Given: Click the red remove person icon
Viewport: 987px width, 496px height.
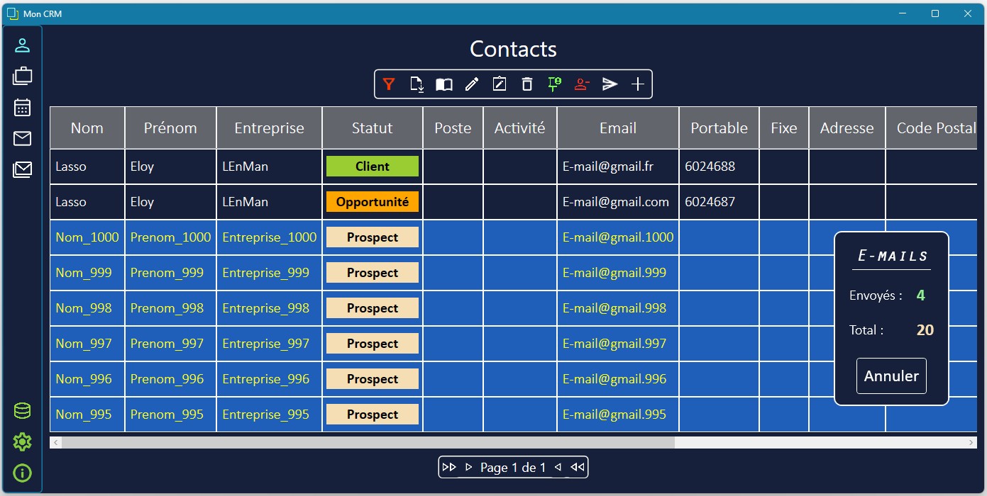Looking at the screenshot, I should coord(582,84).
